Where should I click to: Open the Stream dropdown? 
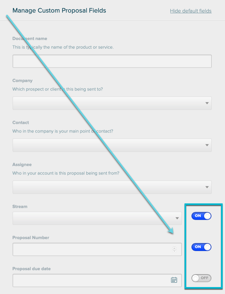97,218
